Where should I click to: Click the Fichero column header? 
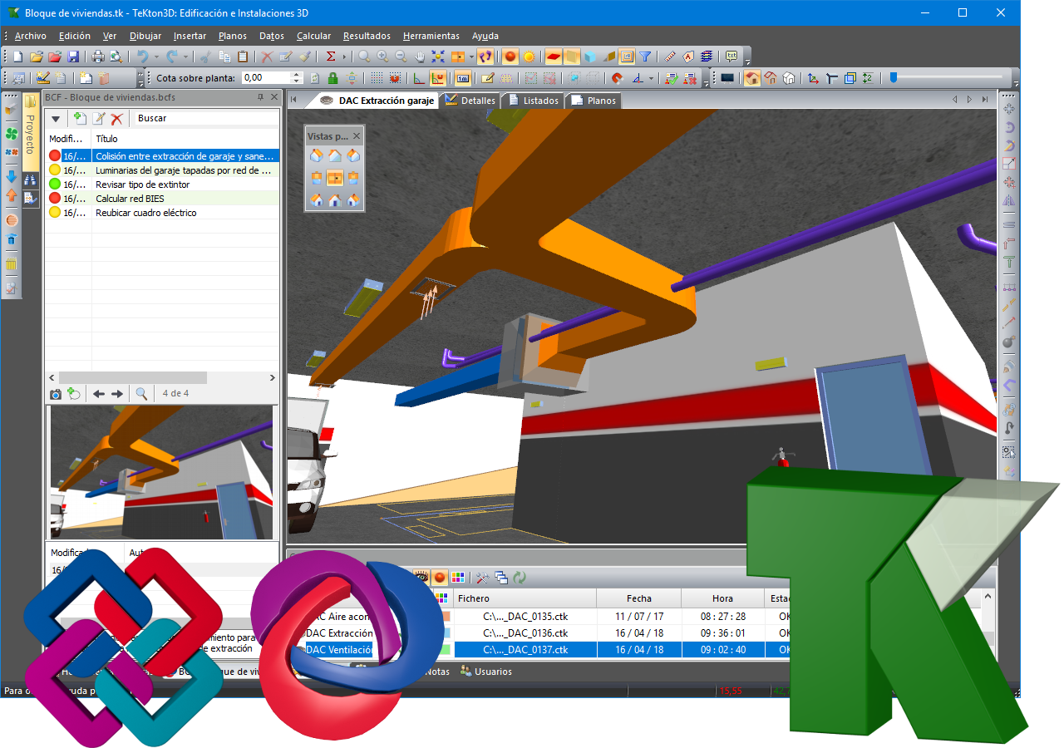(x=524, y=598)
